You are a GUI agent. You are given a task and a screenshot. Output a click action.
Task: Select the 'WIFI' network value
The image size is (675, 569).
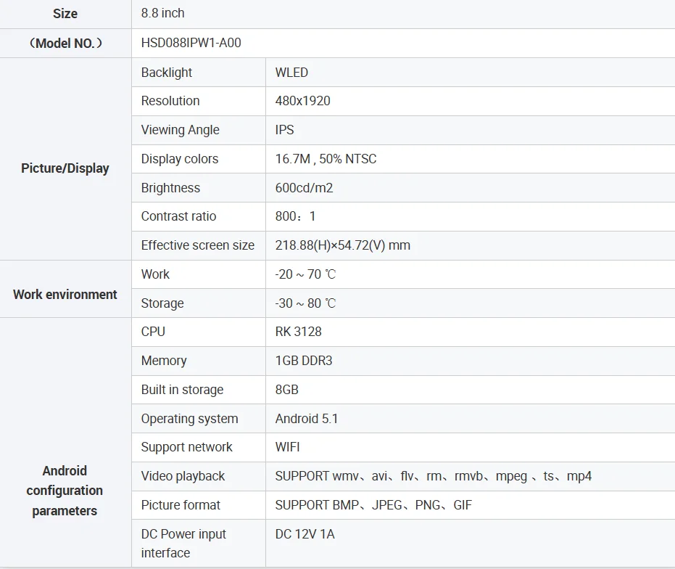tap(288, 447)
